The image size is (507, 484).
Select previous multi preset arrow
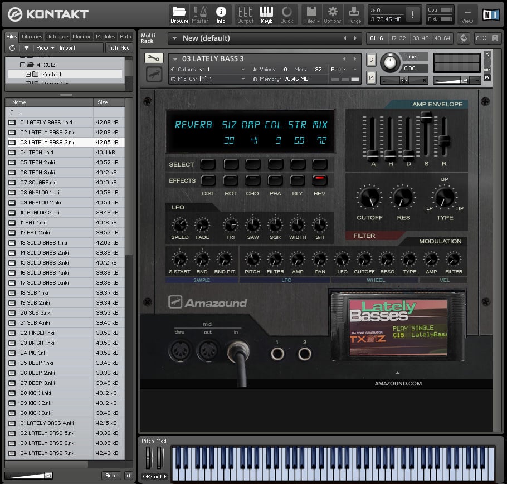pyautogui.click(x=345, y=38)
